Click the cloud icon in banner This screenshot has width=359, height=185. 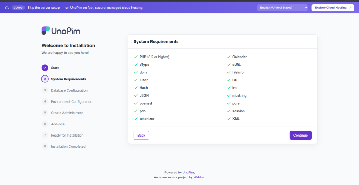(x=7, y=8)
